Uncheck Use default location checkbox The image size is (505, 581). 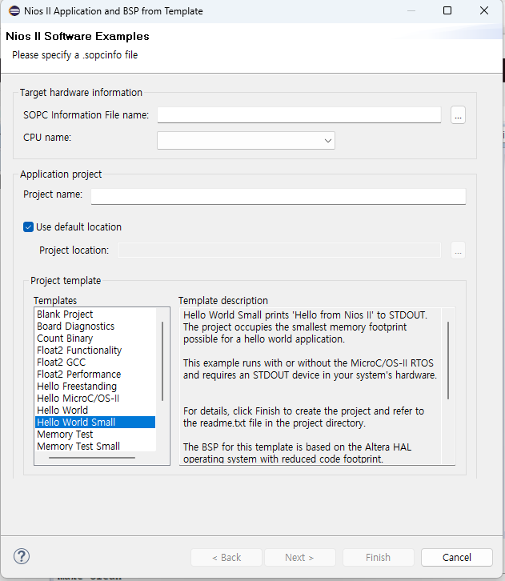coord(28,226)
